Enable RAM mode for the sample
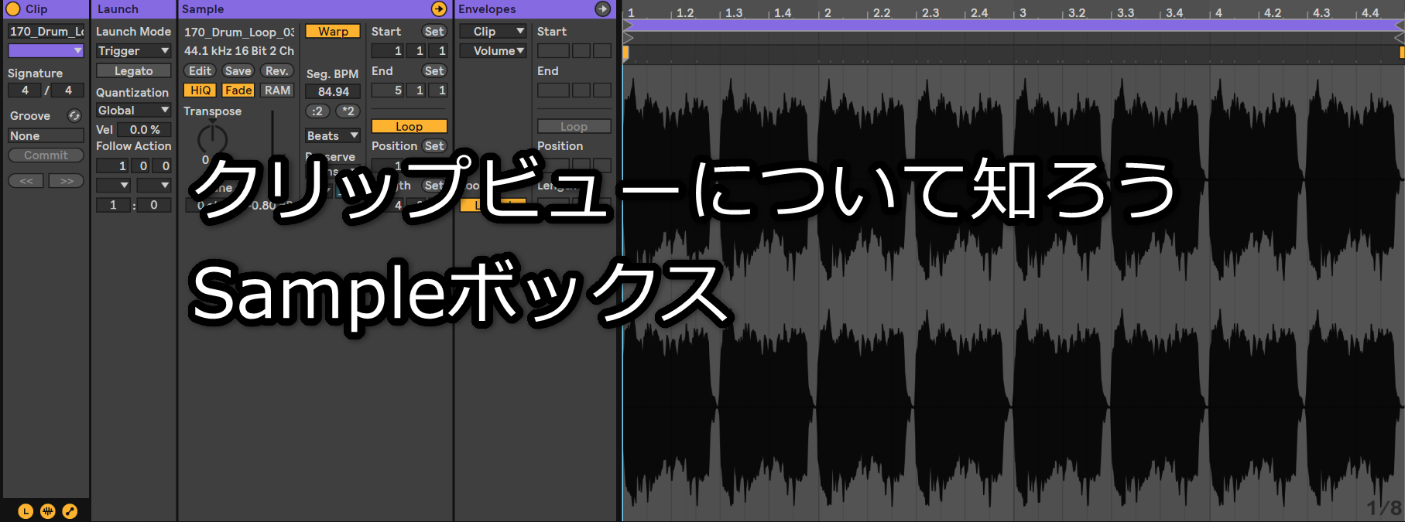1405x522 pixels. point(277,90)
